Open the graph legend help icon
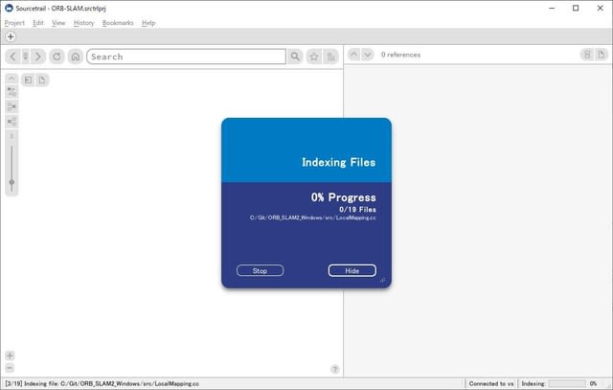 tap(334, 369)
